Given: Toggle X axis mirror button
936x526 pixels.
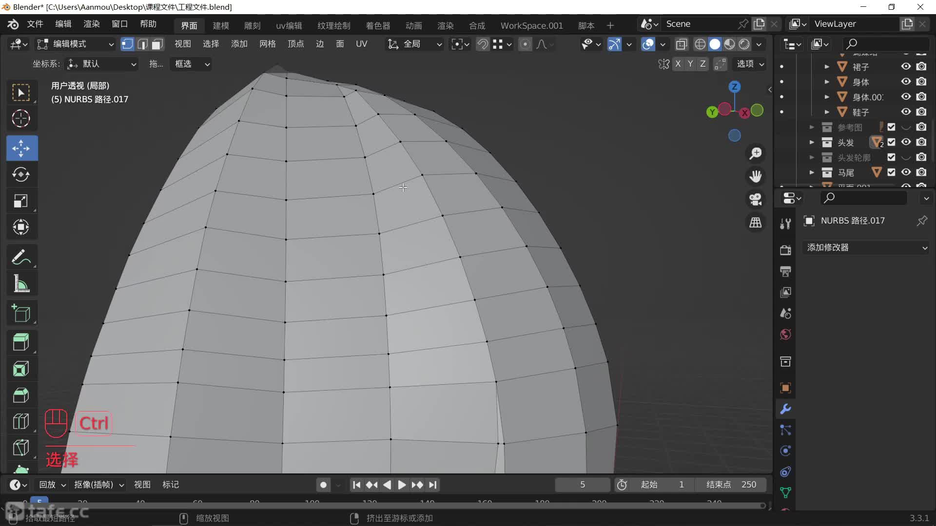Looking at the screenshot, I should click(678, 64).
